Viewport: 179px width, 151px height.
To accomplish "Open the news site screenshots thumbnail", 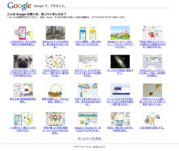I will 153,61.
